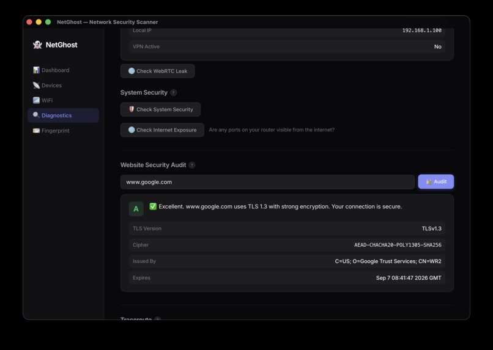Click the Dashboard bar chart icon
493x350 pixels.
pos(36,70)
